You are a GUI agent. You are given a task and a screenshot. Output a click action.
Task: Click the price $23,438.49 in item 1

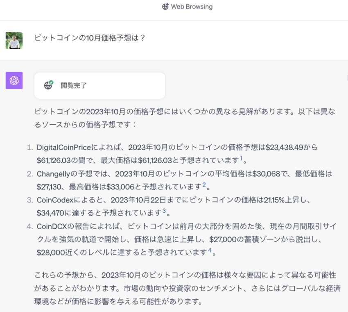coord(284,147)
